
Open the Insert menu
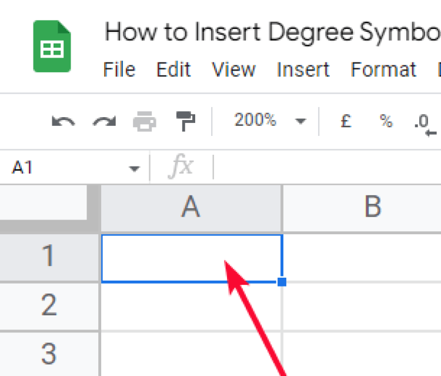302,69
